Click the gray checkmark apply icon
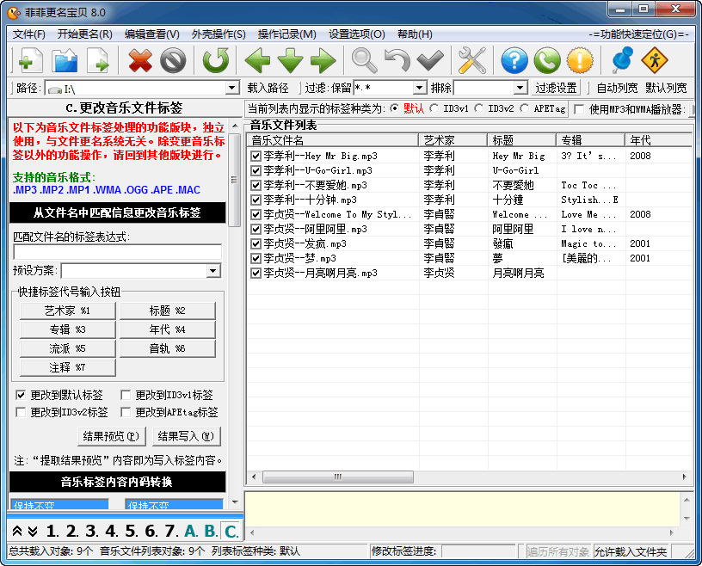The width and height of the screenshot is (702, 566). (x=430, y=60)
